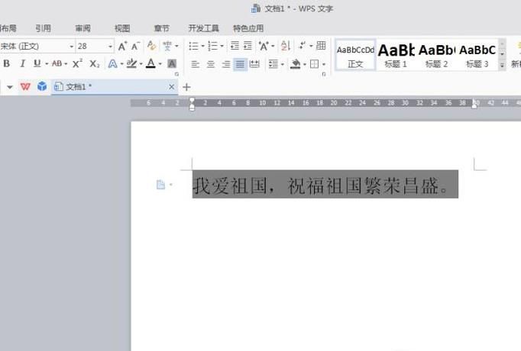521x351 pixels.
Task: Open the 视图 ribbon tab
Action: 122,28
